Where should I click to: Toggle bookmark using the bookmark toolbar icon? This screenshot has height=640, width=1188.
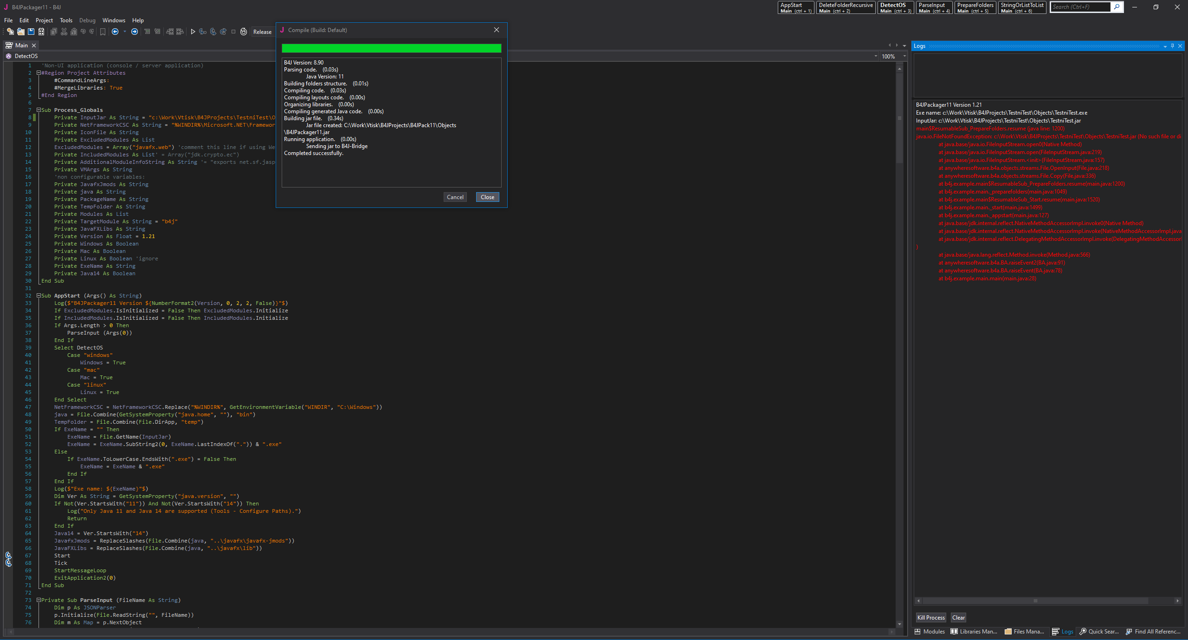pos(103,32)
